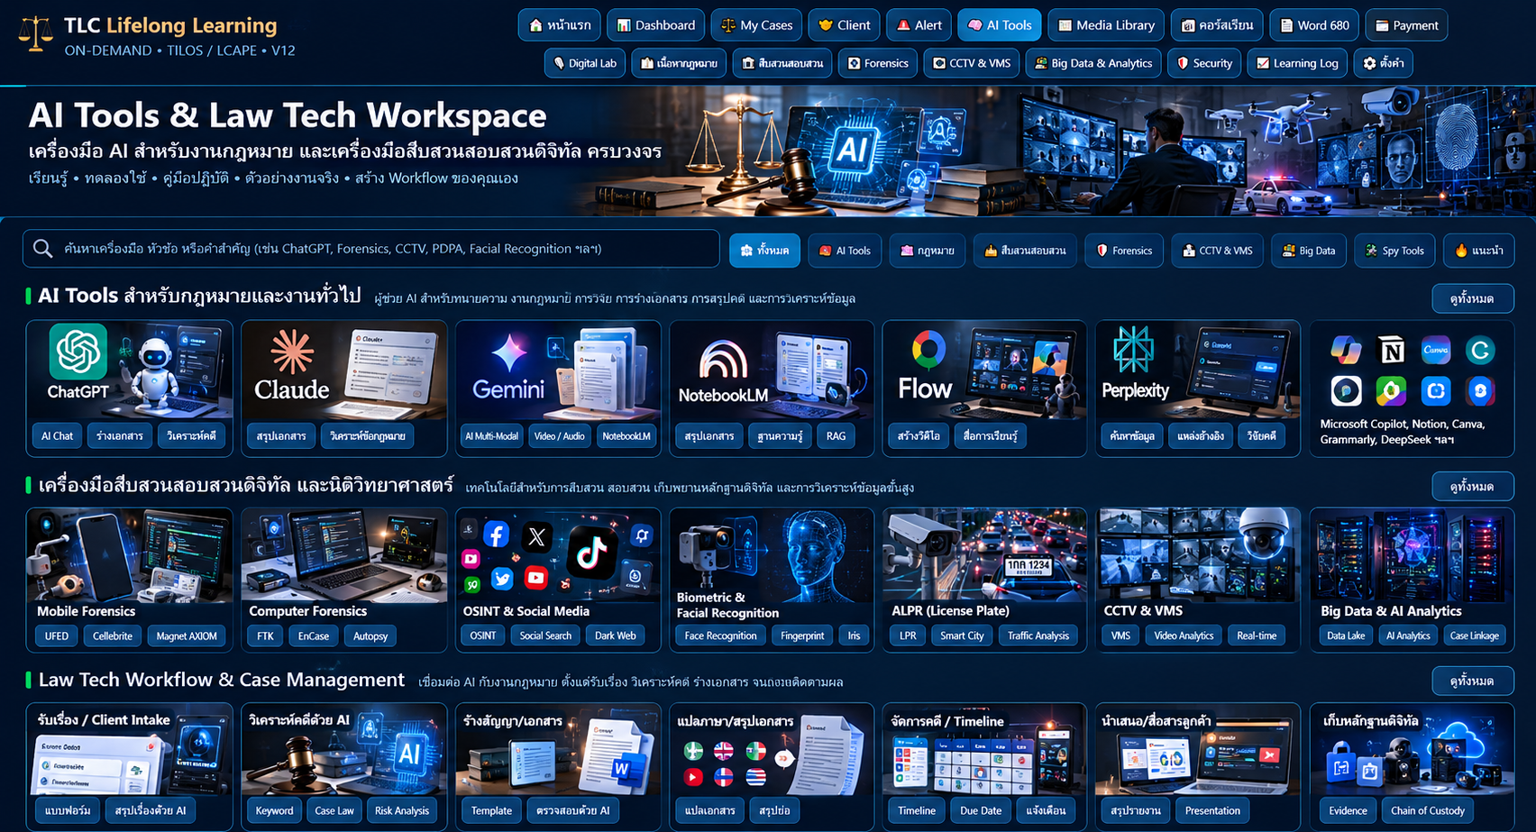Click the ดูทั้งหมด button for AI Tools section

click(1472, 298)
